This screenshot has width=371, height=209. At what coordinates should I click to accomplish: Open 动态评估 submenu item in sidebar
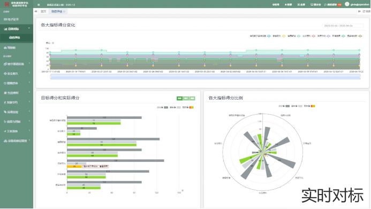(14, 38)
